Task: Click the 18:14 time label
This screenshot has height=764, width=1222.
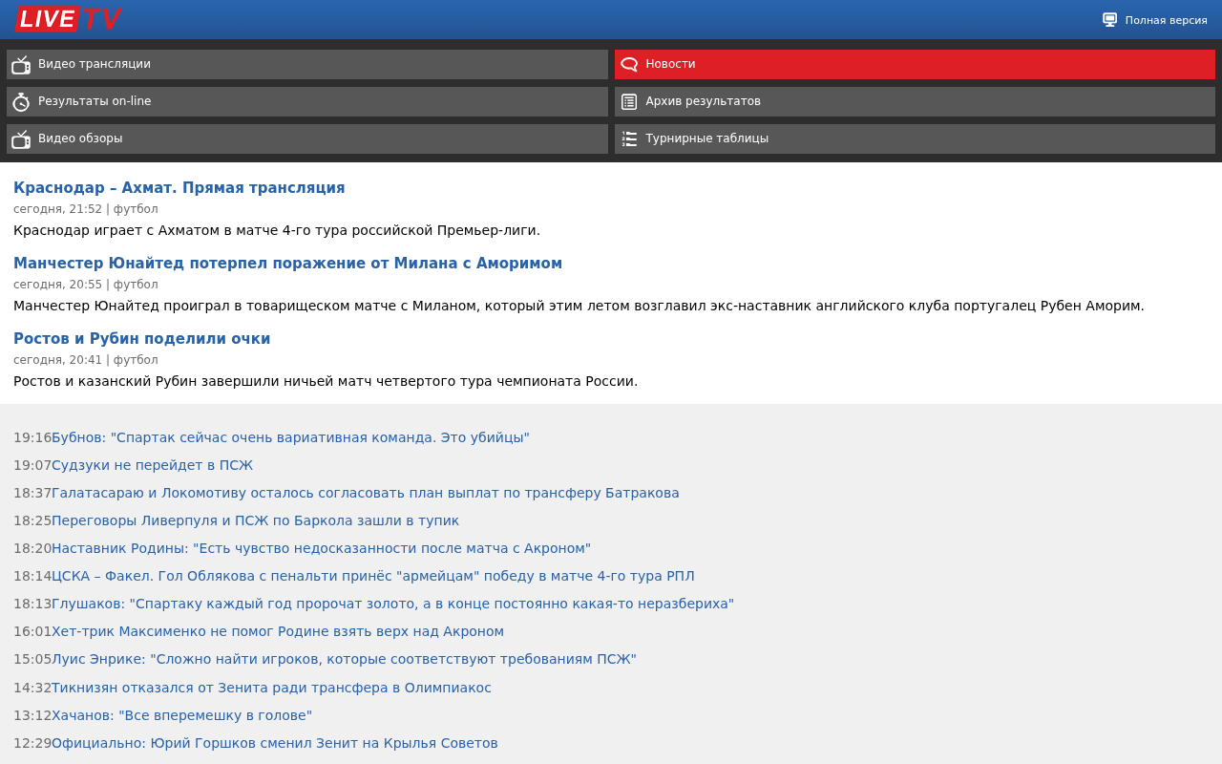Action: pyautogui.click(x=32, y=576)
